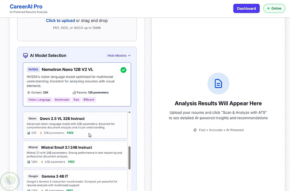Viewport: 290px width, 191px height.
Task: Click the '128K' context value on Mistral card
Action: coord(35,162)
